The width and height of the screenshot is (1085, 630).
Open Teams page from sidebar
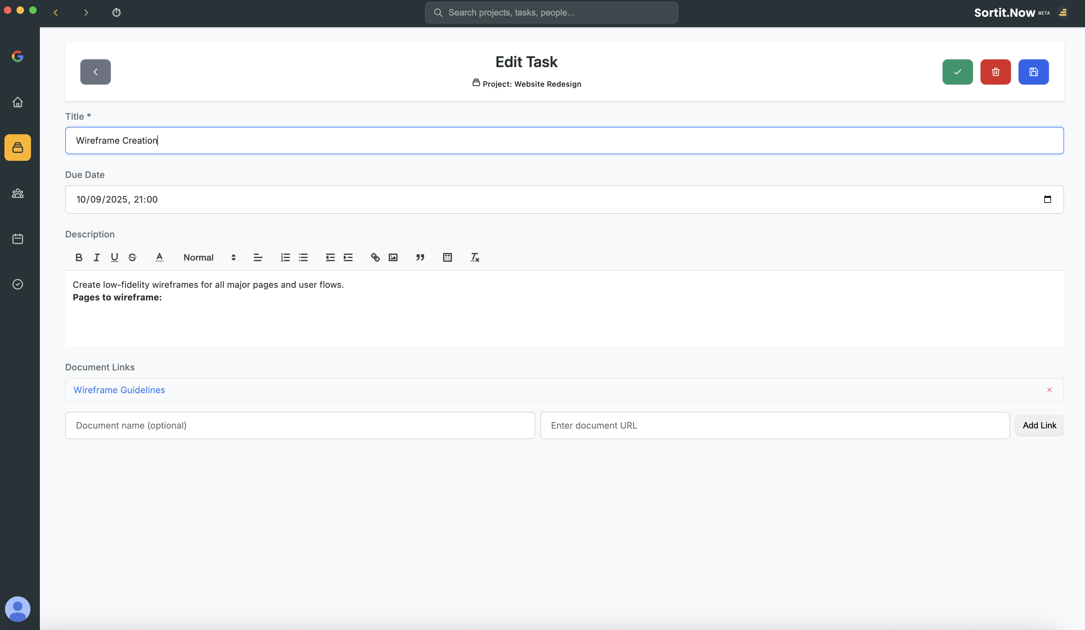point(18,193)
